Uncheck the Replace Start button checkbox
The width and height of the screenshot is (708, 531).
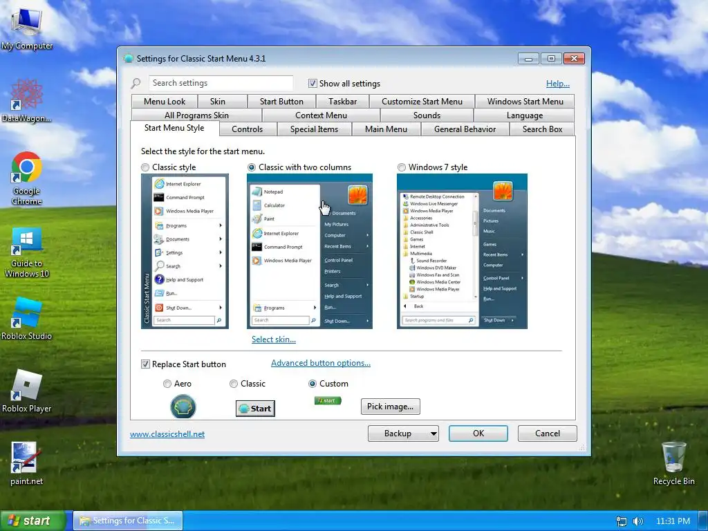click(145, 364)
